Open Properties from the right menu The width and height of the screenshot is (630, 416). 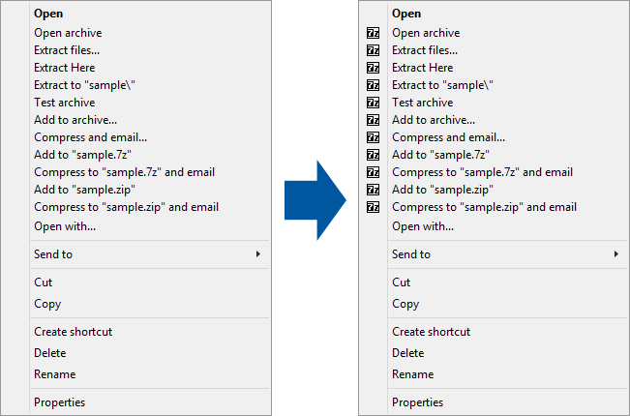(x=417, y=402)
